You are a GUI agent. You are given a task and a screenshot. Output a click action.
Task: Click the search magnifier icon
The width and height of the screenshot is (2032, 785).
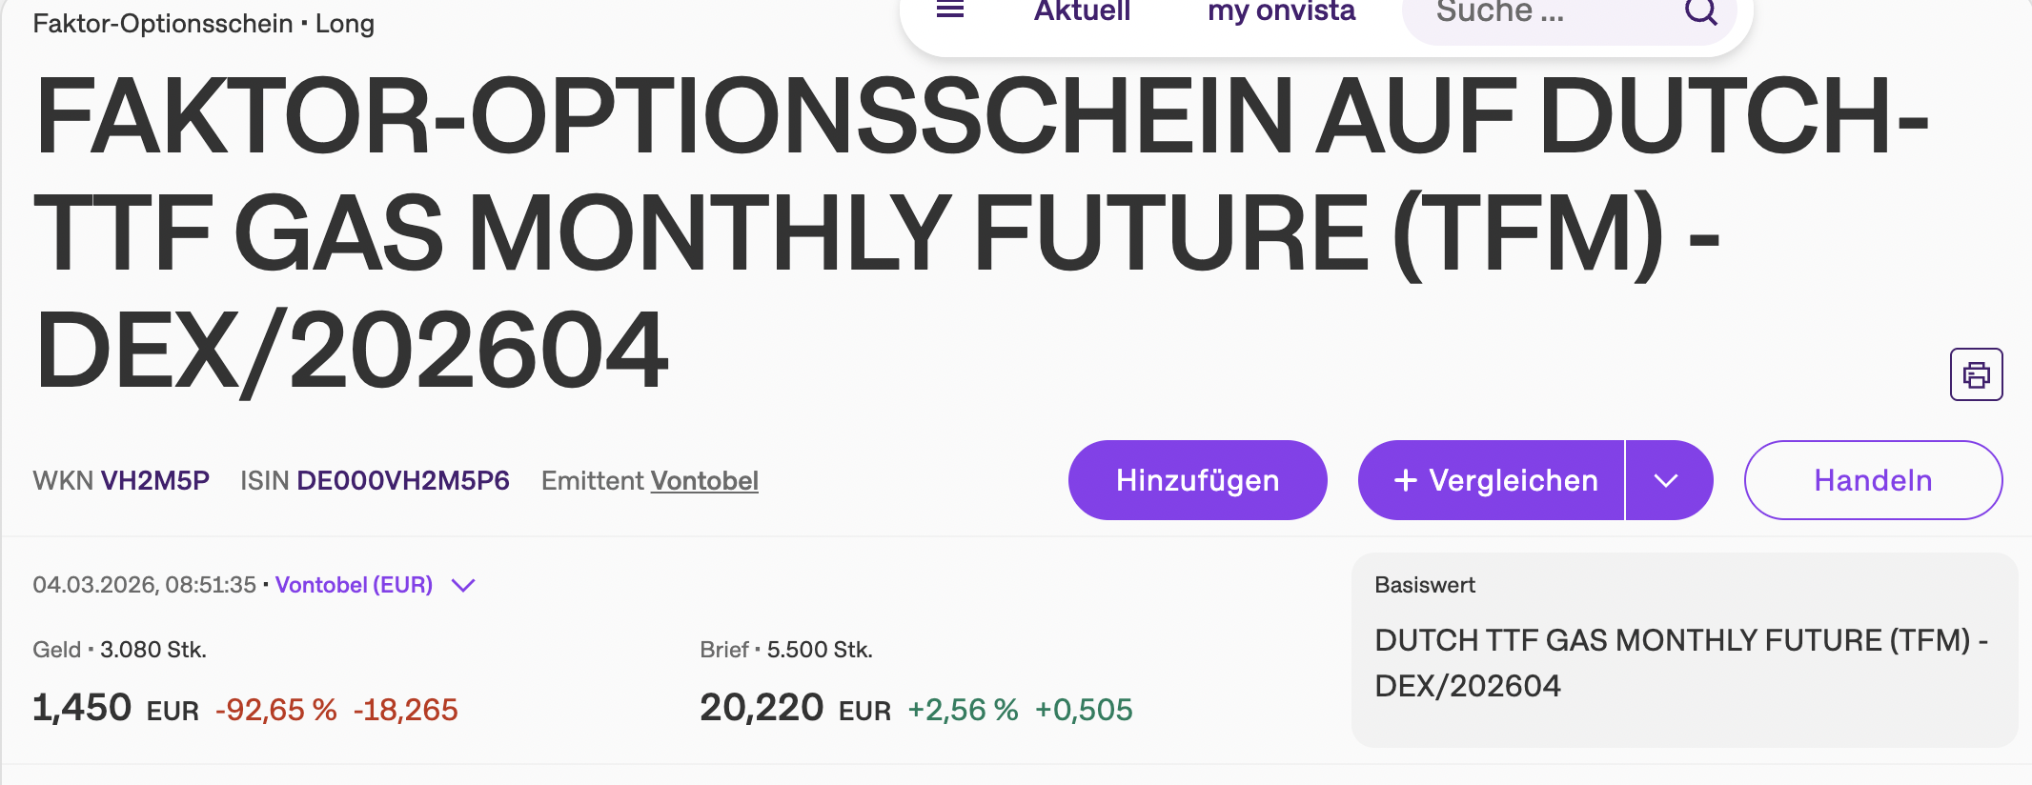click(1700, 11)
